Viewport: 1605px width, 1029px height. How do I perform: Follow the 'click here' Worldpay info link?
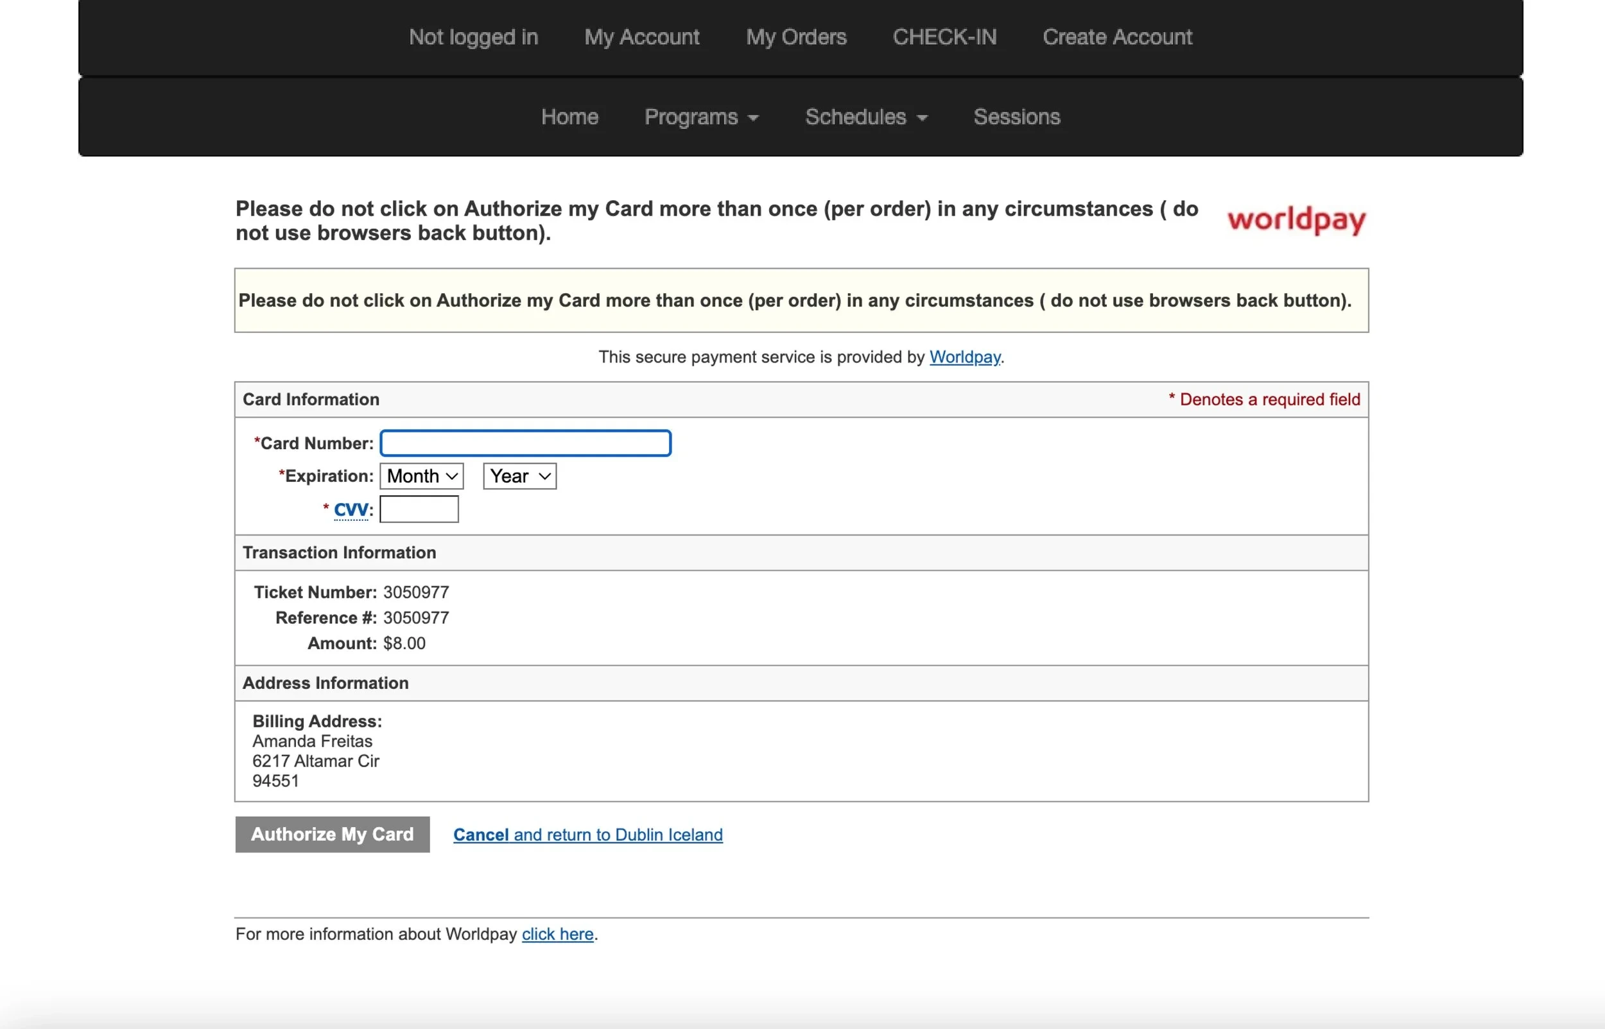point(557,934)
